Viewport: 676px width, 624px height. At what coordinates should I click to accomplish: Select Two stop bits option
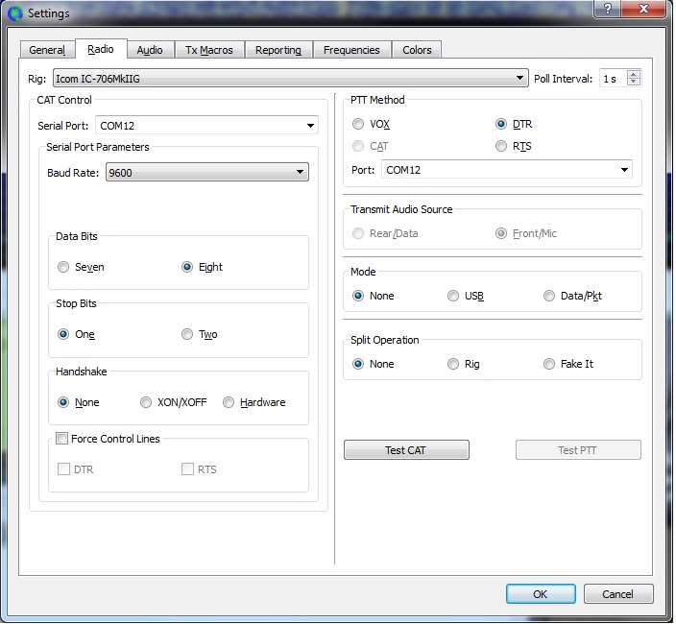[x=187, y=335]
